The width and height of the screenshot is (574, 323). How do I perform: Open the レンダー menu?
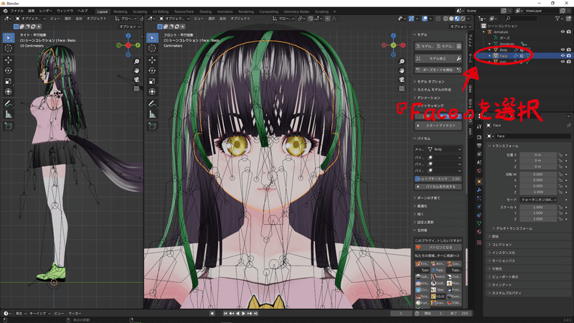coord(45,11)
